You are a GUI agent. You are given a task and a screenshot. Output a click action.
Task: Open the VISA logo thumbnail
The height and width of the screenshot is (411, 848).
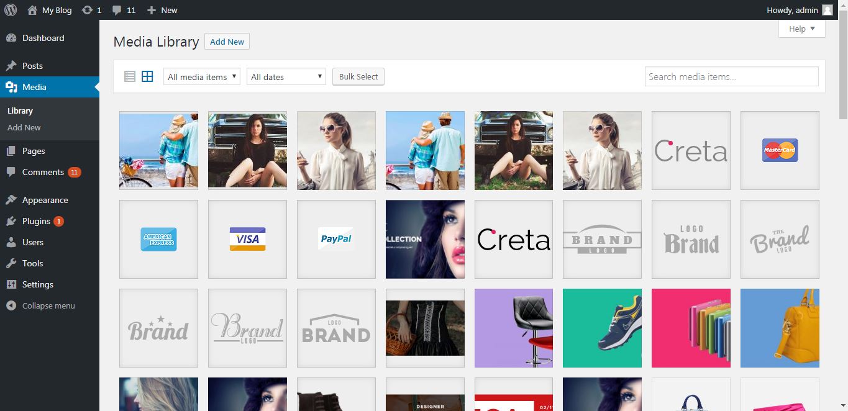(x=247, y=239)
